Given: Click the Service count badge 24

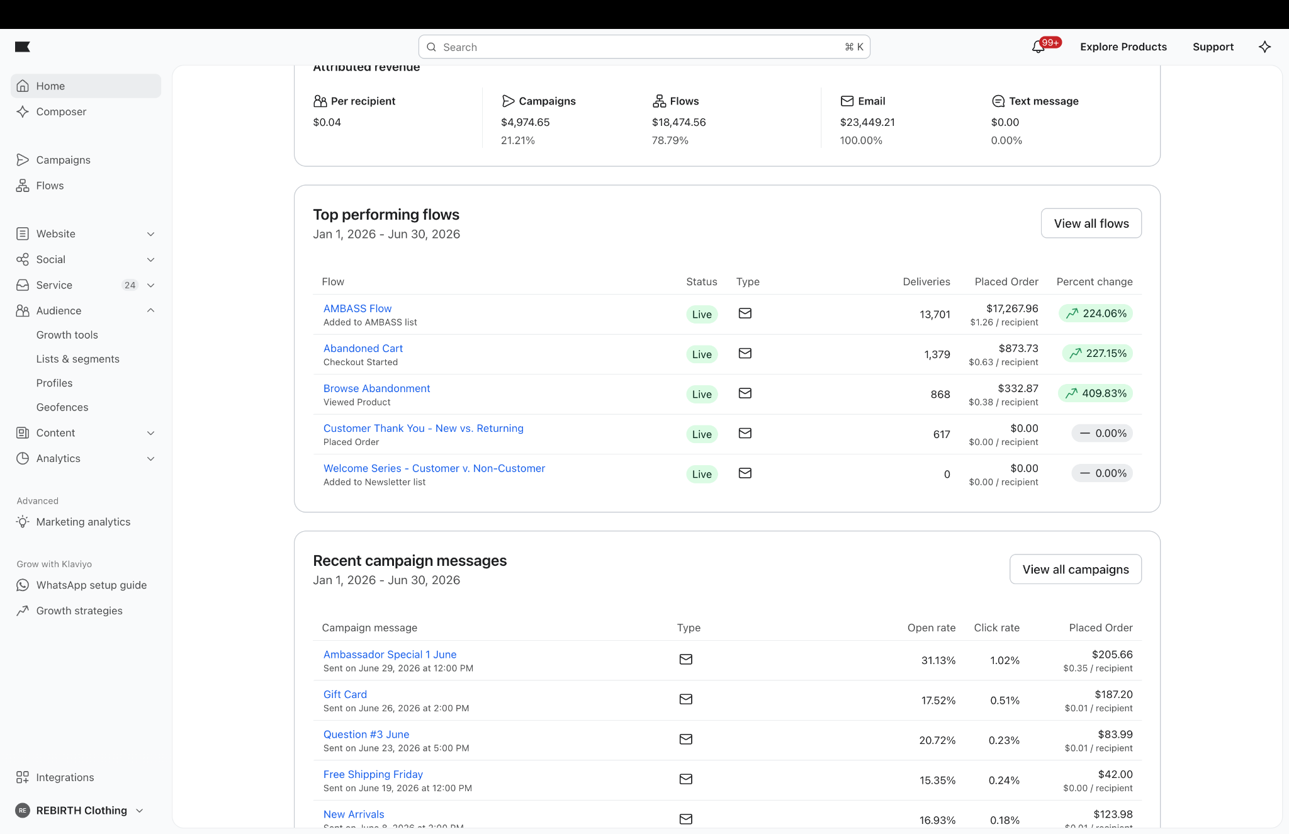Looking at the screenshot, I should (130, 285).
